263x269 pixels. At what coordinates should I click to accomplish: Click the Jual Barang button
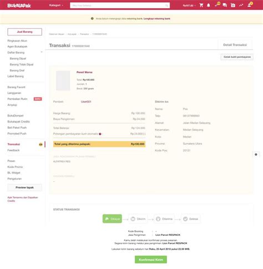point(24,32)
